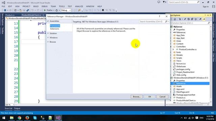Open the DEBUG menu
The height and width of the screenshot is (121, 216).
tap(45, 6)
